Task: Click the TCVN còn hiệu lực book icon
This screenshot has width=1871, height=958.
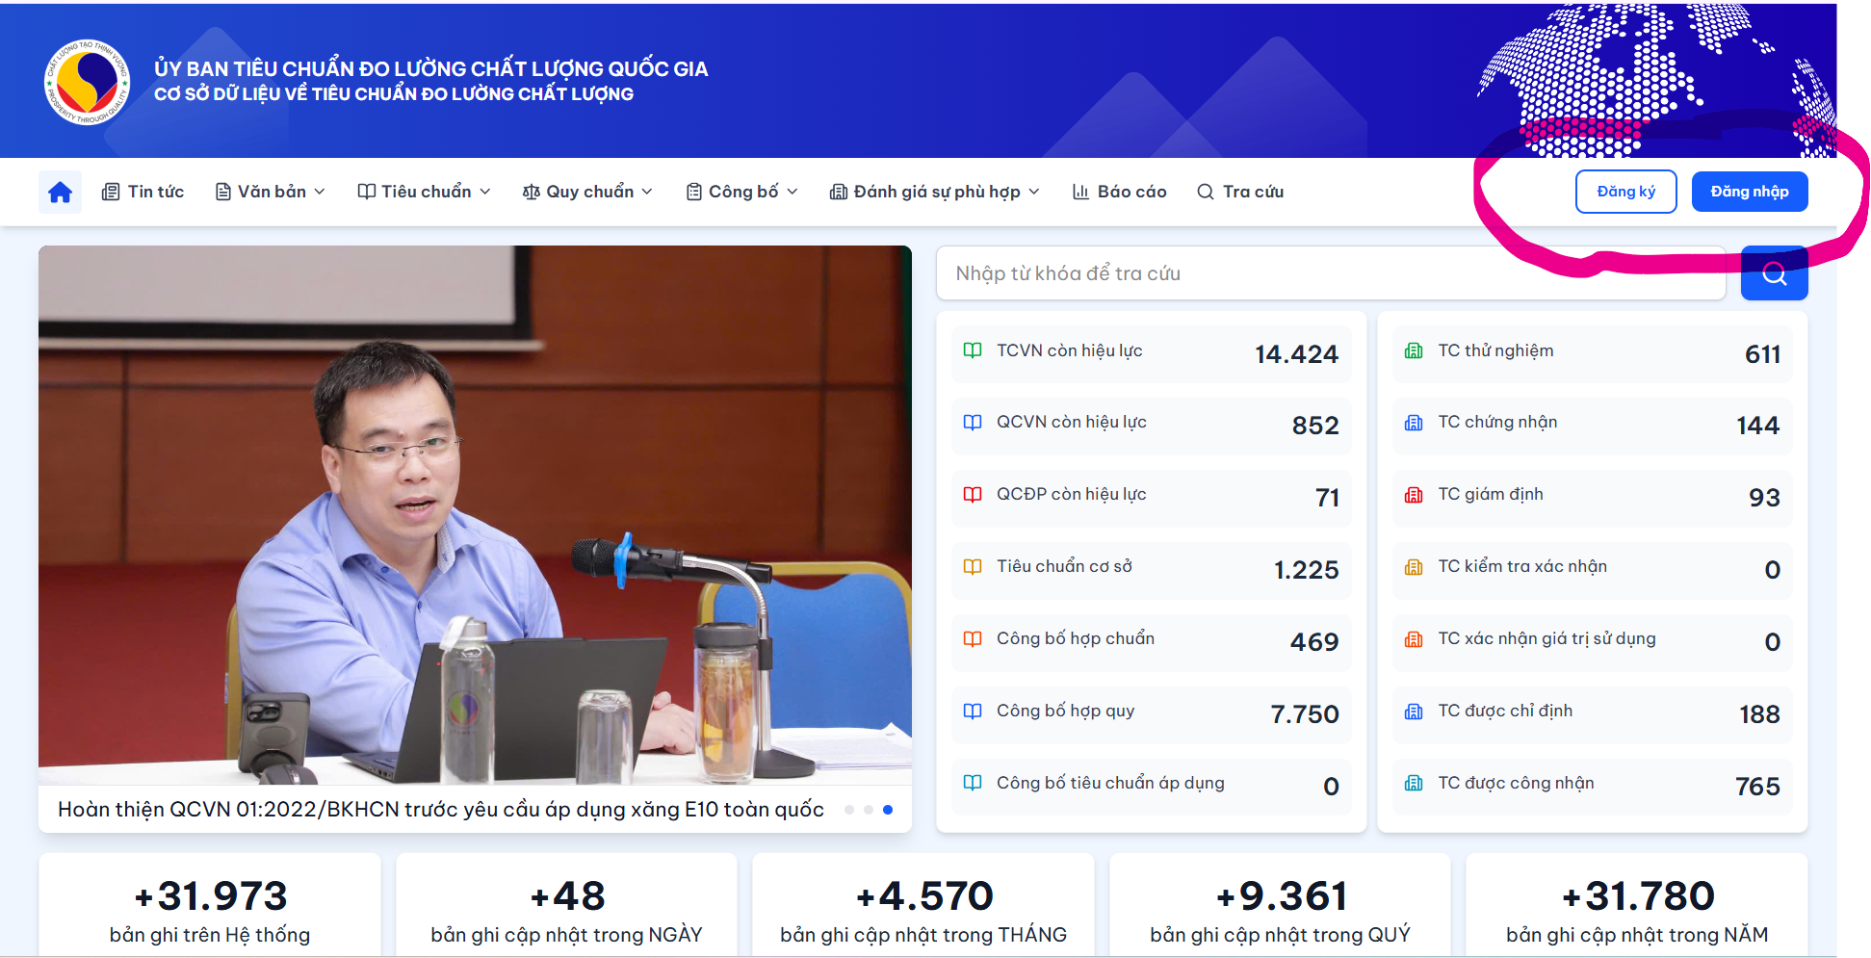Action: [x=973, y=350]
